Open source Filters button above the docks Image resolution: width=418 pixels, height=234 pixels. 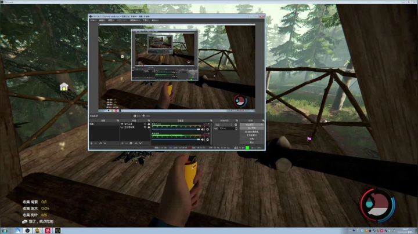[x=146, y=116]
